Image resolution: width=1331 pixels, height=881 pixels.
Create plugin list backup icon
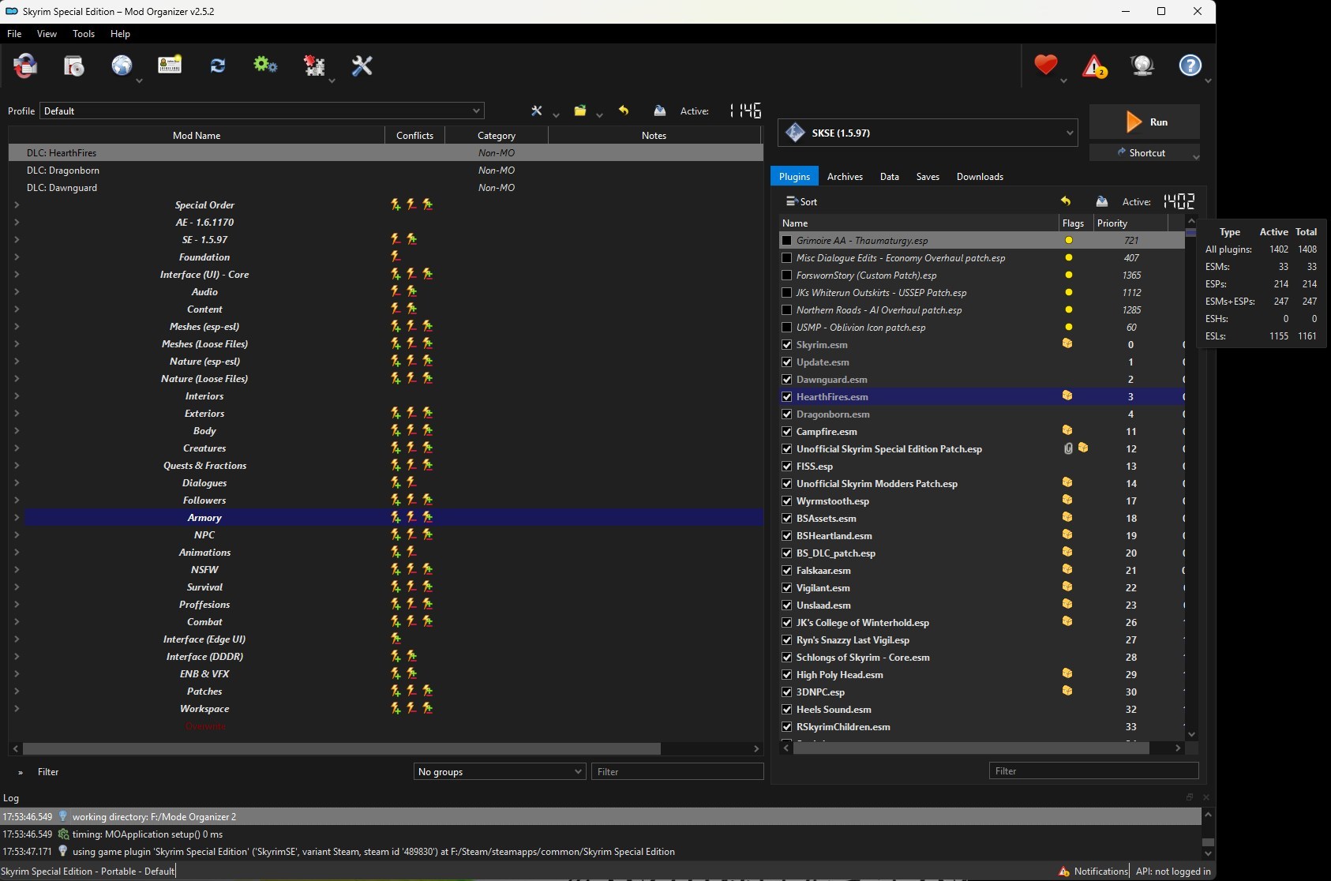point(1102,201)
